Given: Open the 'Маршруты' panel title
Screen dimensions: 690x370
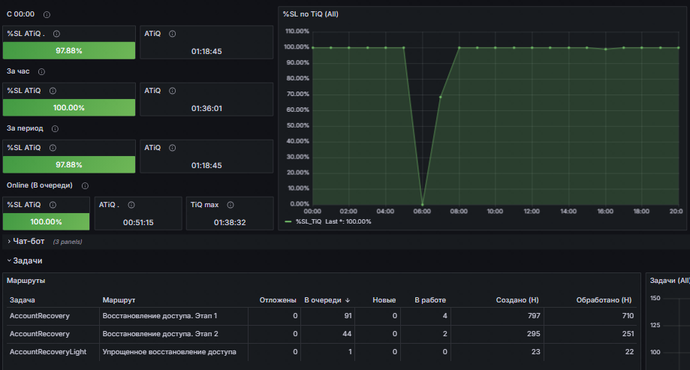Looking at the screenshot, I should [x=26, y=281].
